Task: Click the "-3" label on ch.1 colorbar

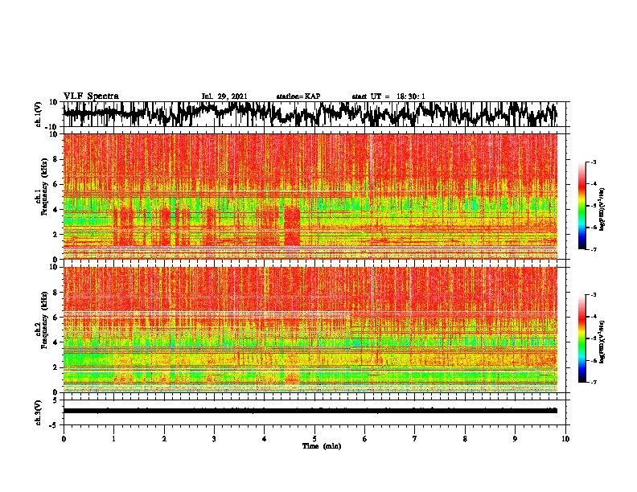Action: point(594,162)
